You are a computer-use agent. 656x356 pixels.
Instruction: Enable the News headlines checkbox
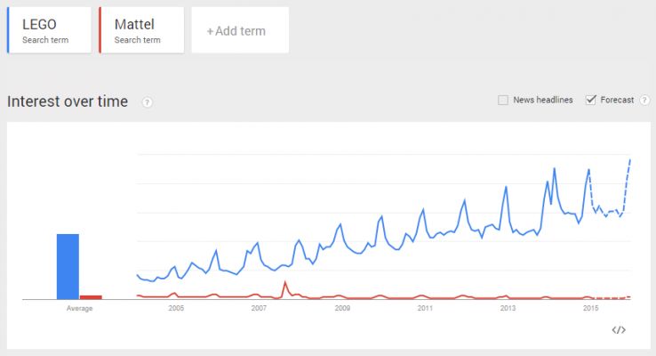point(503,100)
